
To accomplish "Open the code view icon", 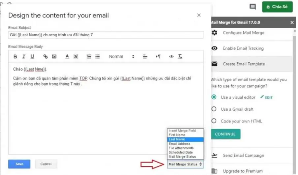I will pyautogui.click(x=171, y=57).
